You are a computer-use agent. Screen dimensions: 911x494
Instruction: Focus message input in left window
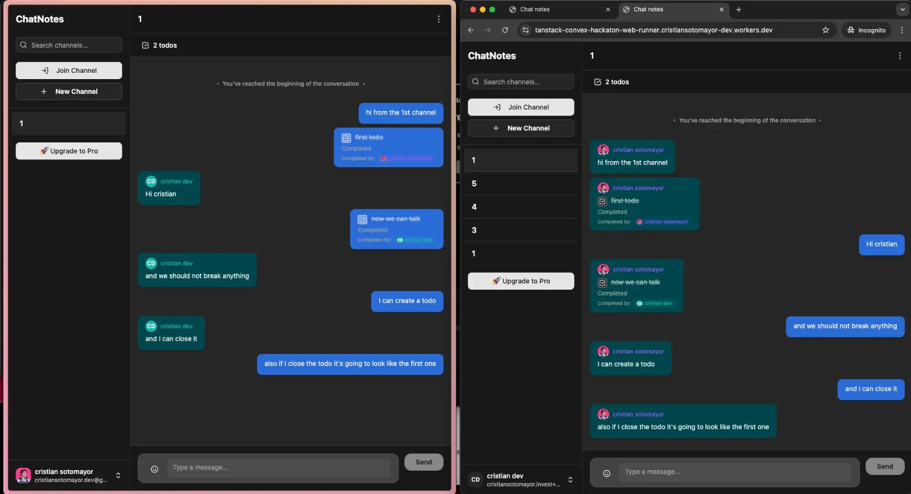pos(278,468)
